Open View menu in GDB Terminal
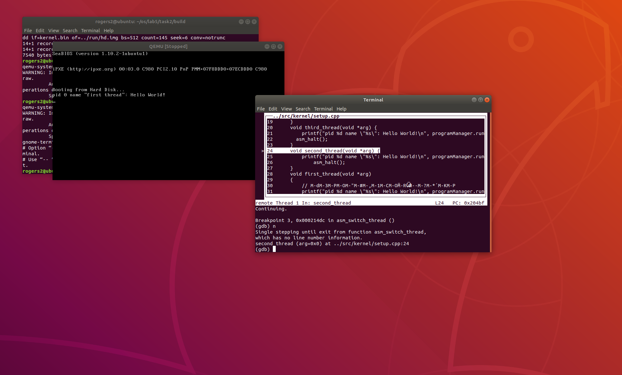 (x=286, y=109)
